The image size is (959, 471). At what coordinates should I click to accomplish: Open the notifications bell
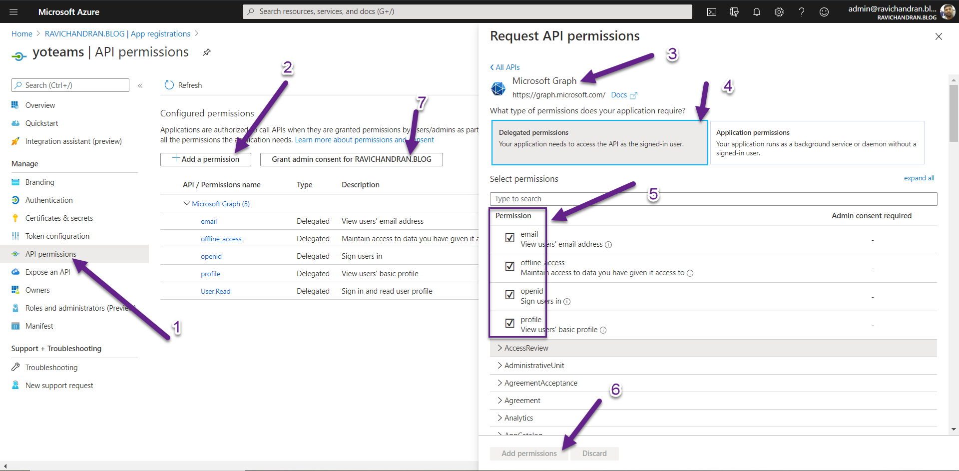[x=756, y=11]
